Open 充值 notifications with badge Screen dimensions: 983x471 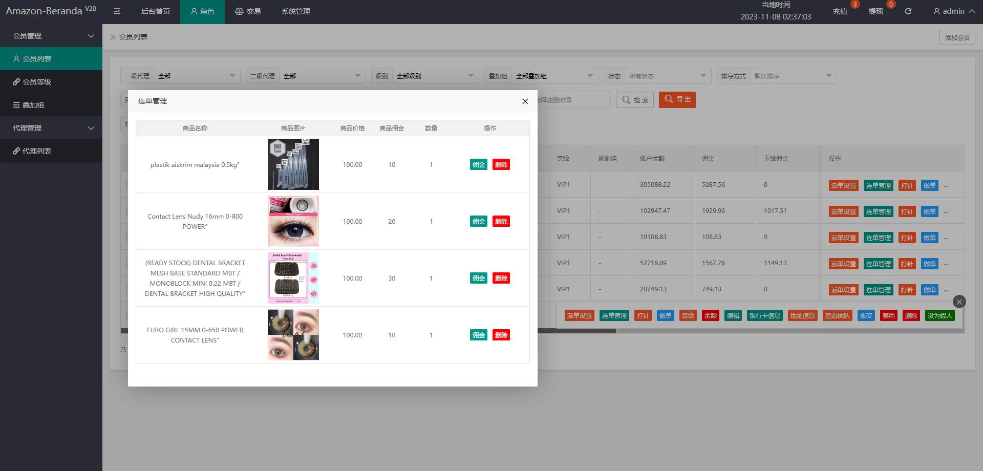[x=840, y=11]
